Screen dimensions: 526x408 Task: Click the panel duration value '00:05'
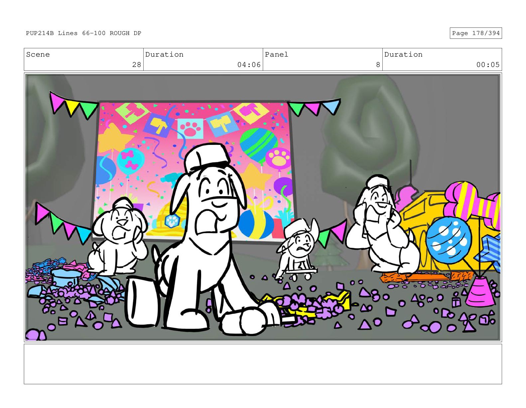(x=488, y=65)
